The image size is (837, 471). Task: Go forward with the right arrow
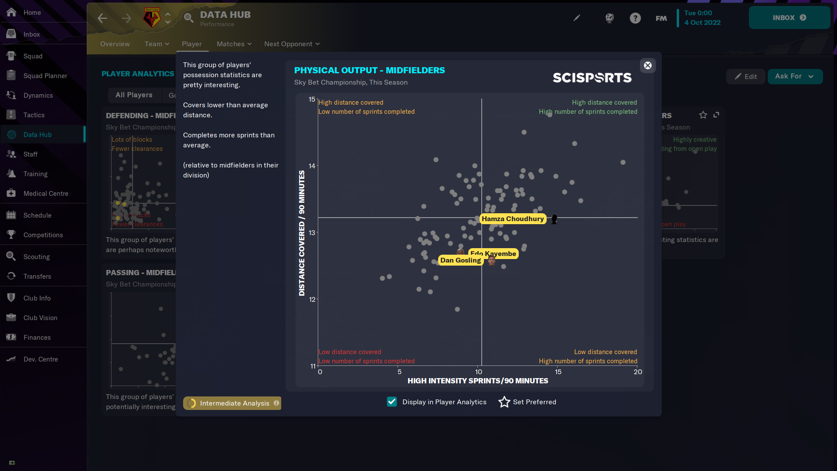tap(126, 18)
